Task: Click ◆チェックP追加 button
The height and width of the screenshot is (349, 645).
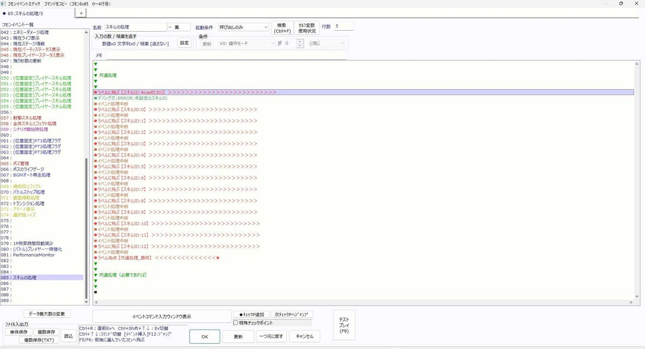Action: point(251,315)
